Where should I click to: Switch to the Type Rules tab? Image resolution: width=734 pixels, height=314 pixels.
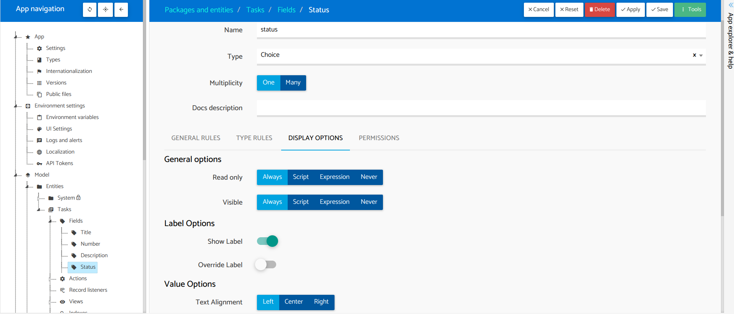[254, 138]
